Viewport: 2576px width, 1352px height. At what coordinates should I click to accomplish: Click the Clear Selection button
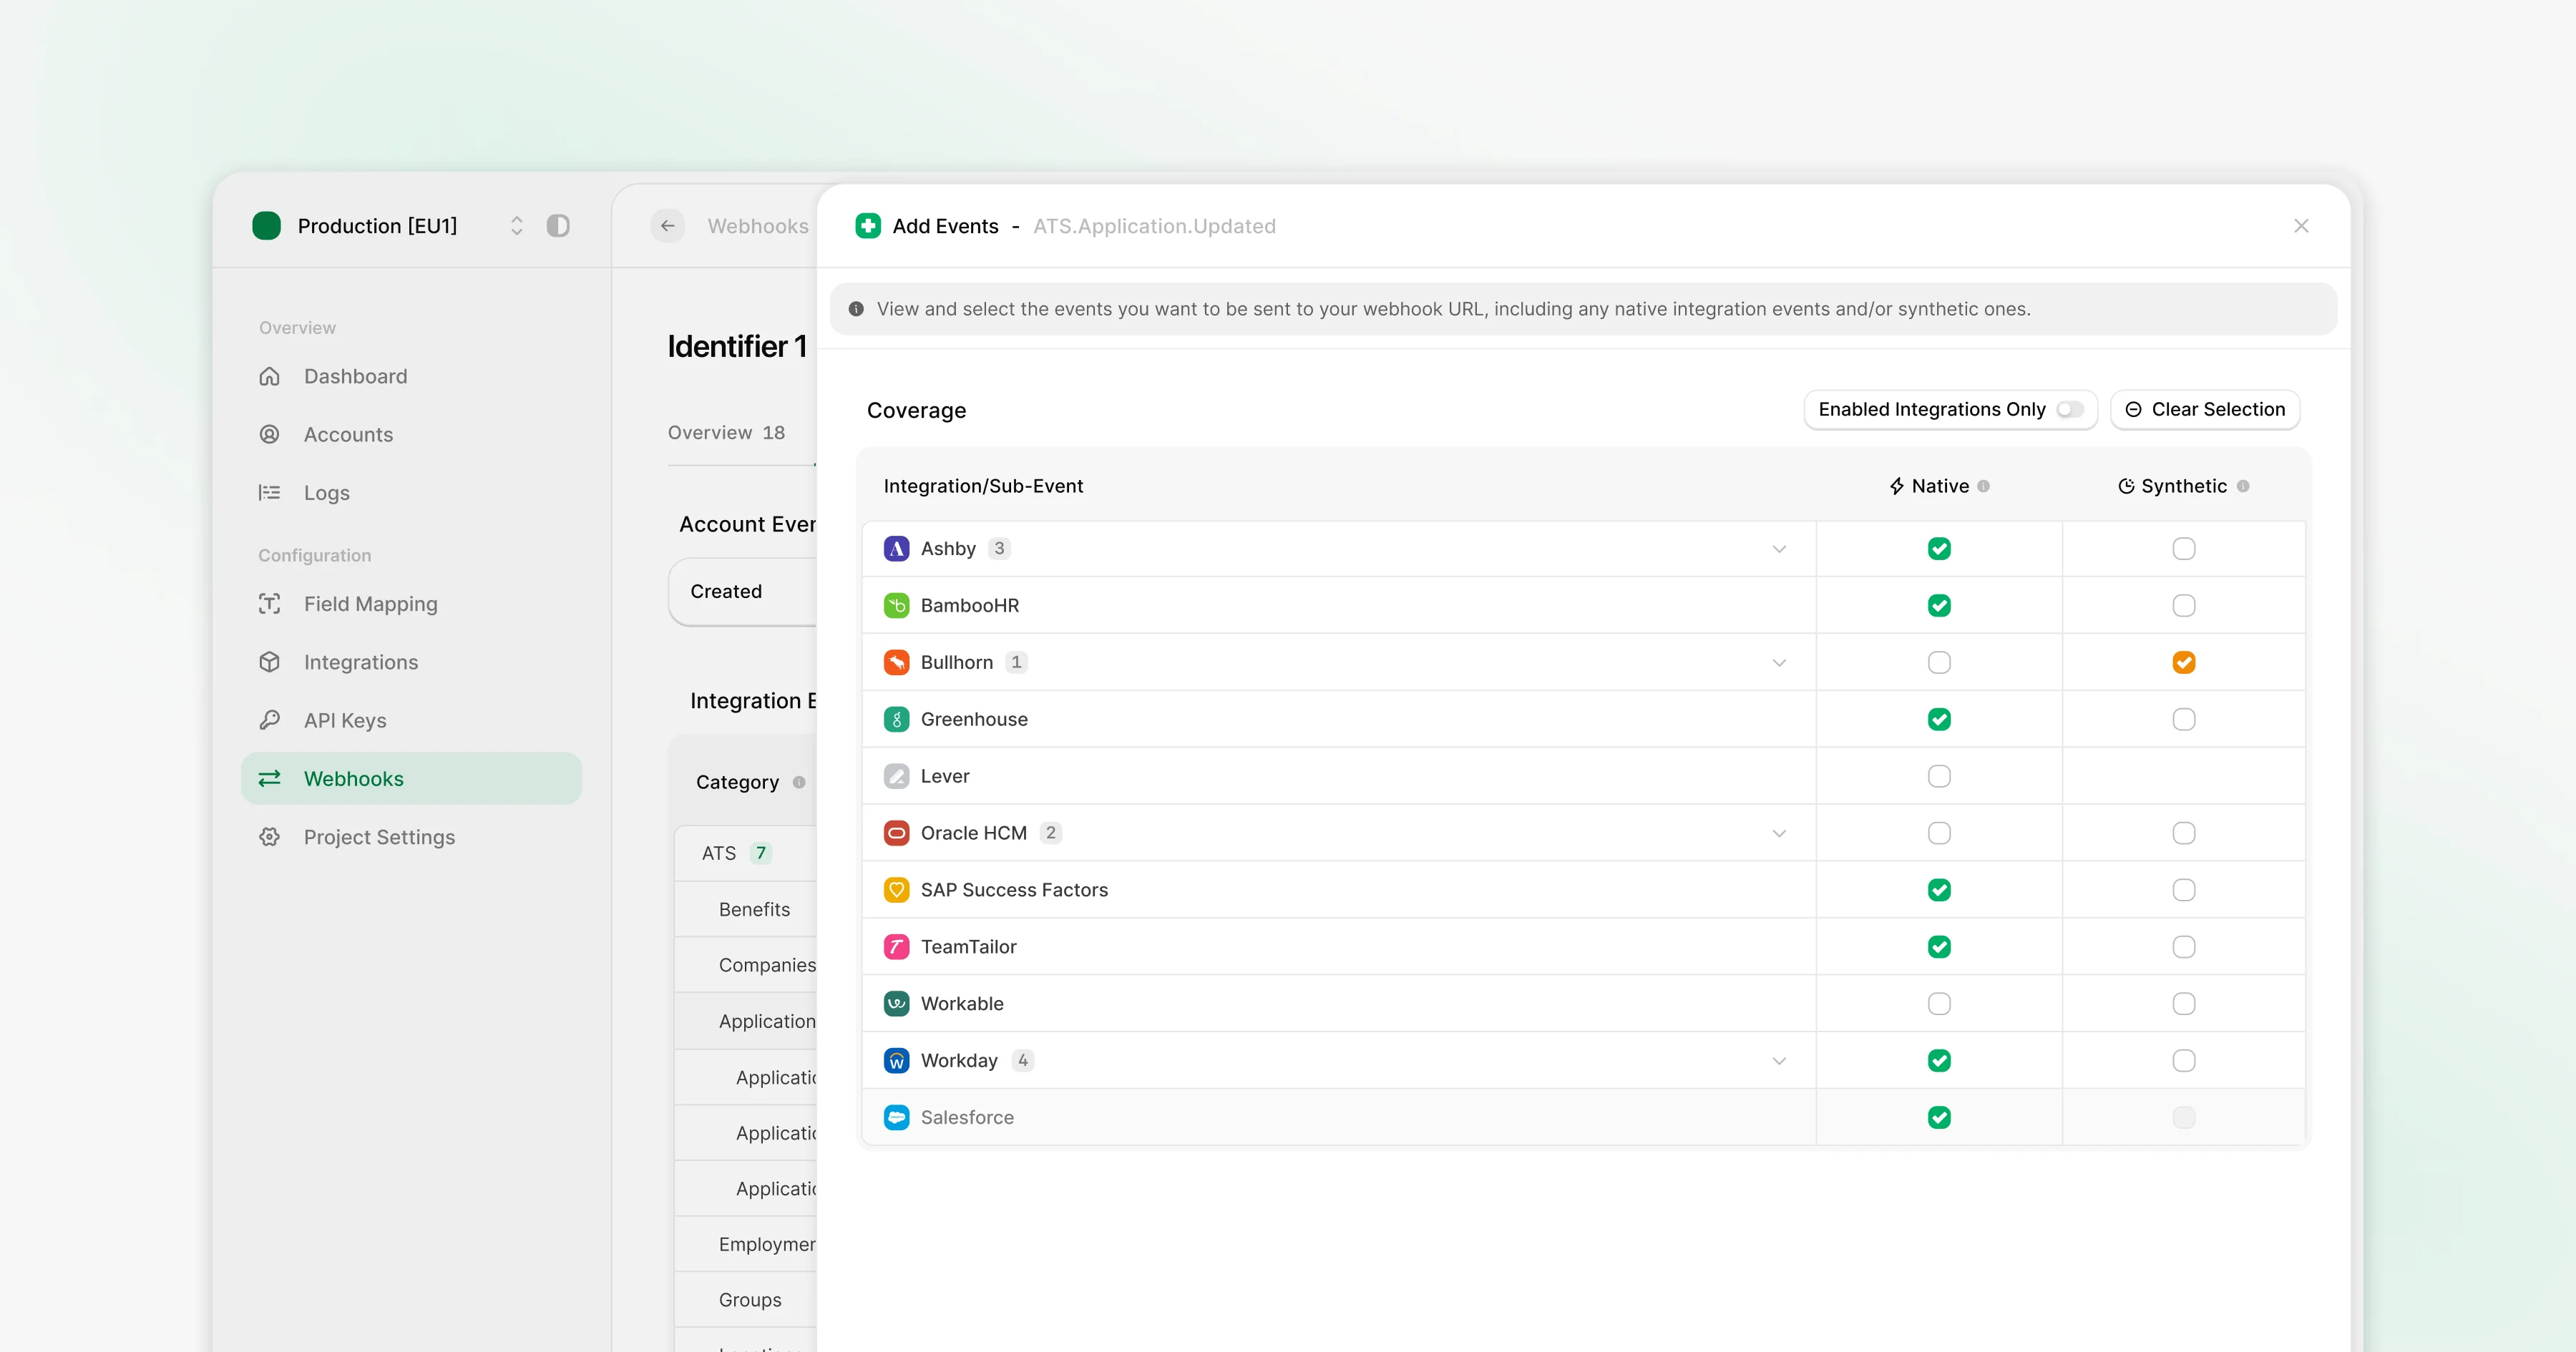(2205, 409)
